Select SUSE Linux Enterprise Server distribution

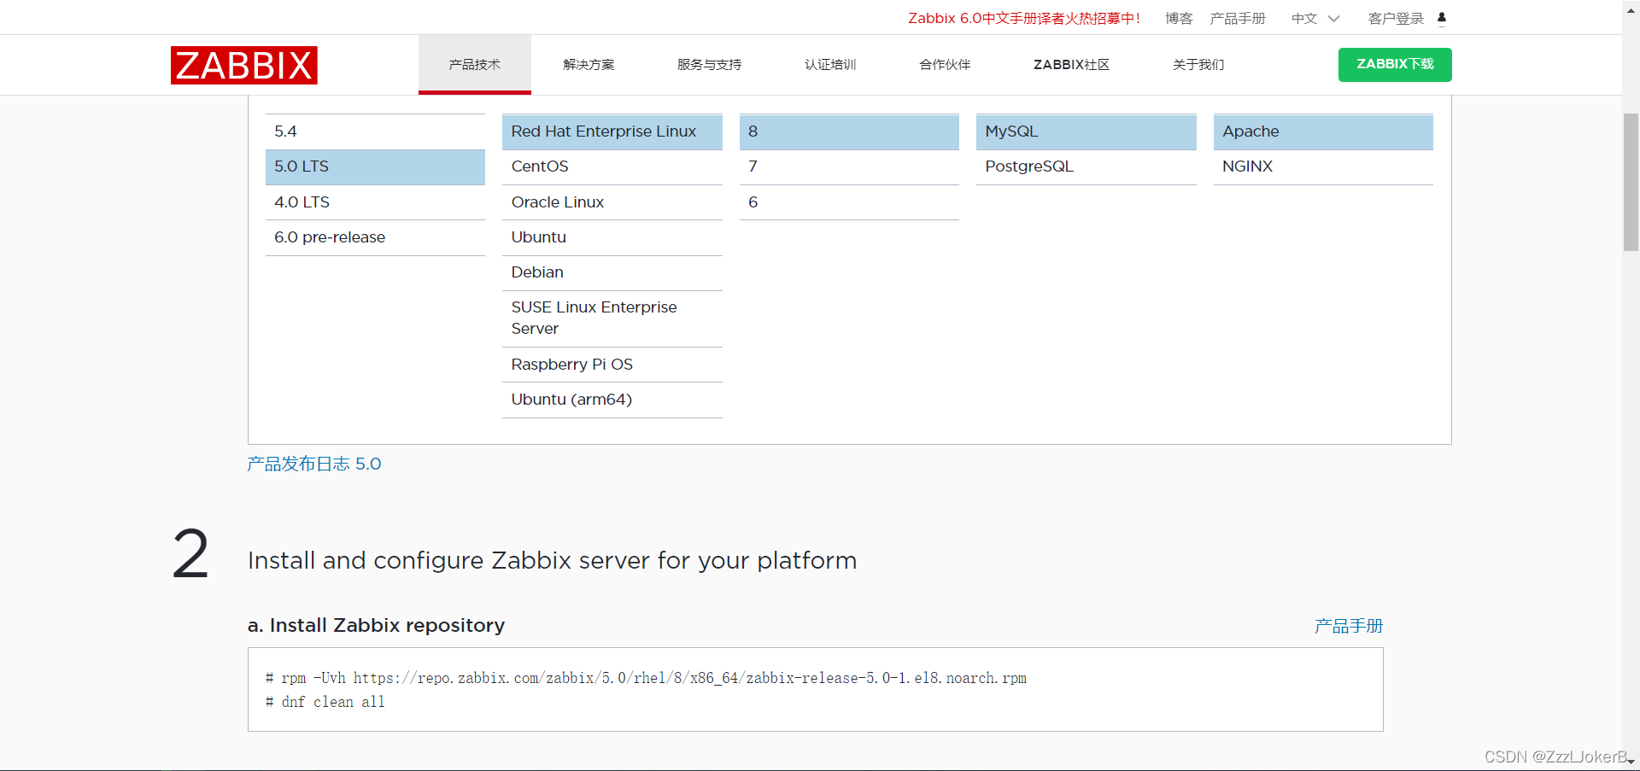click(612, 318)
